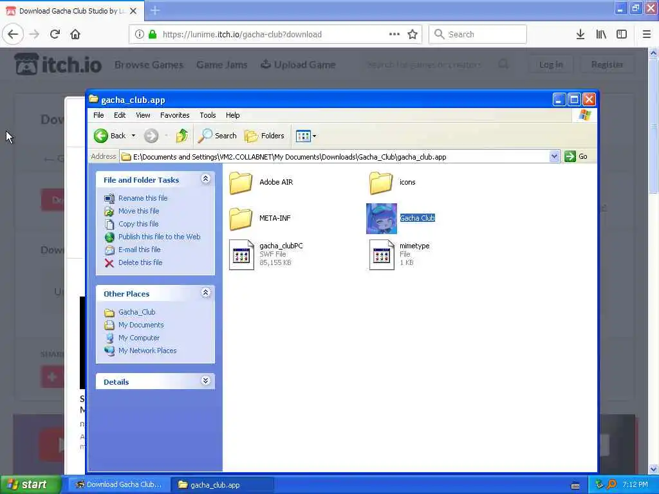
Task: Collapse the File and Folder Tasks panel
Action: pos(205,179)
